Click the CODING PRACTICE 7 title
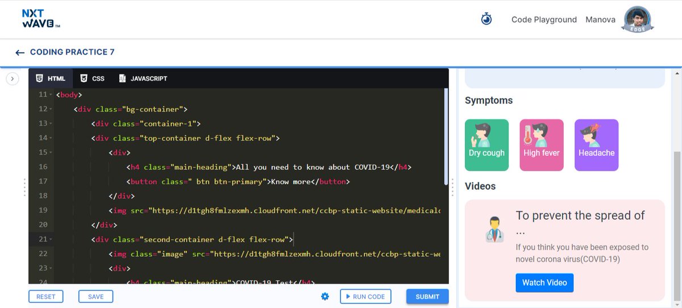682x308 pixels. (72, 52)
